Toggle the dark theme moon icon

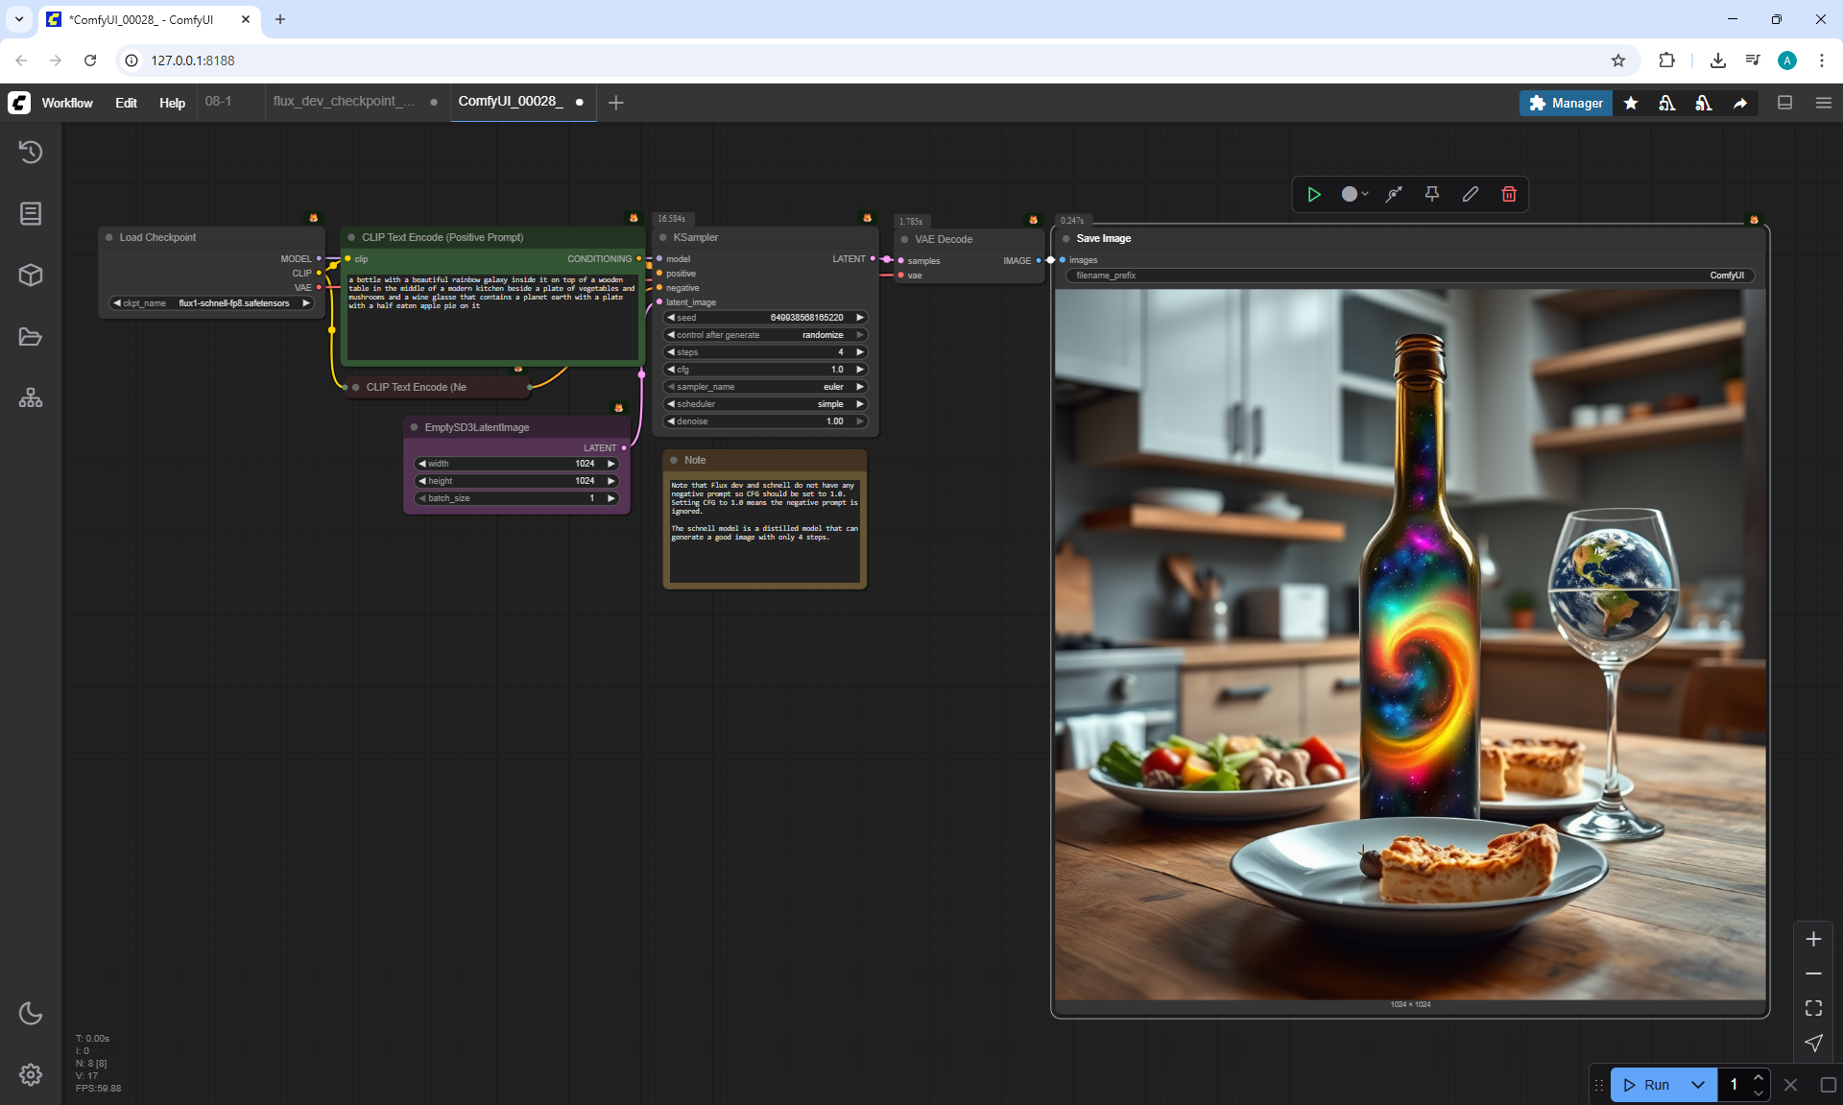[31, 1013]
